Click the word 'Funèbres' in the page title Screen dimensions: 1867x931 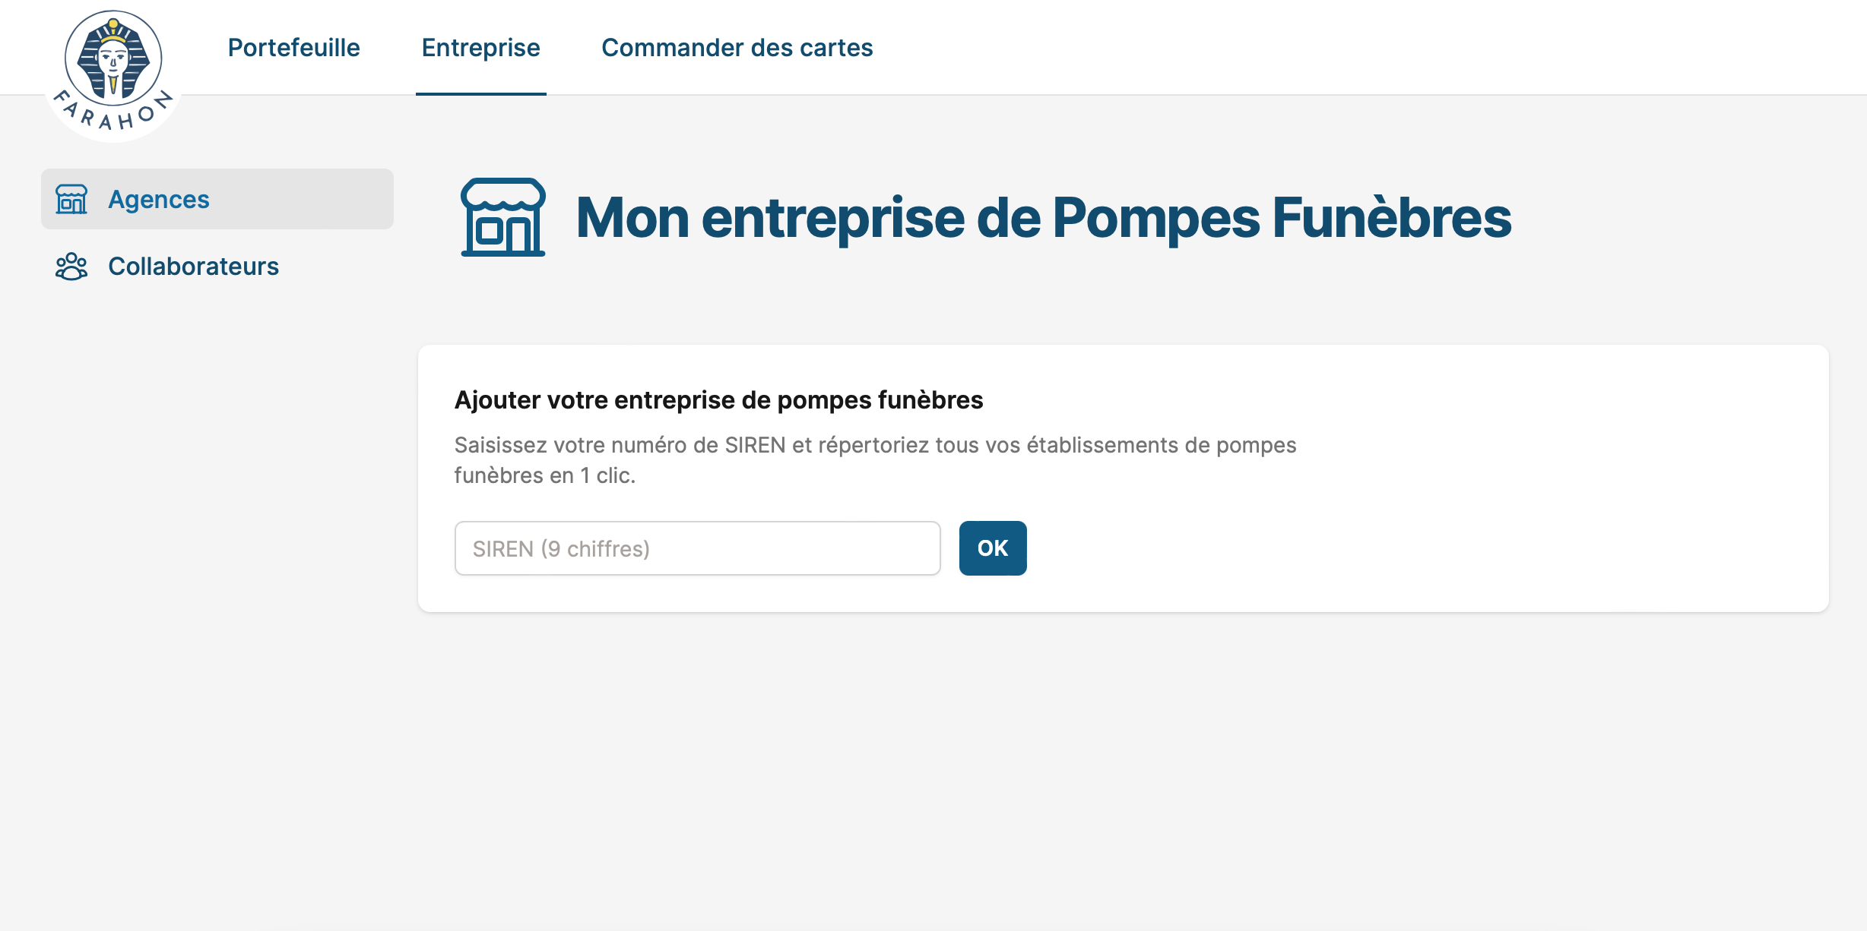point(1392,218)
